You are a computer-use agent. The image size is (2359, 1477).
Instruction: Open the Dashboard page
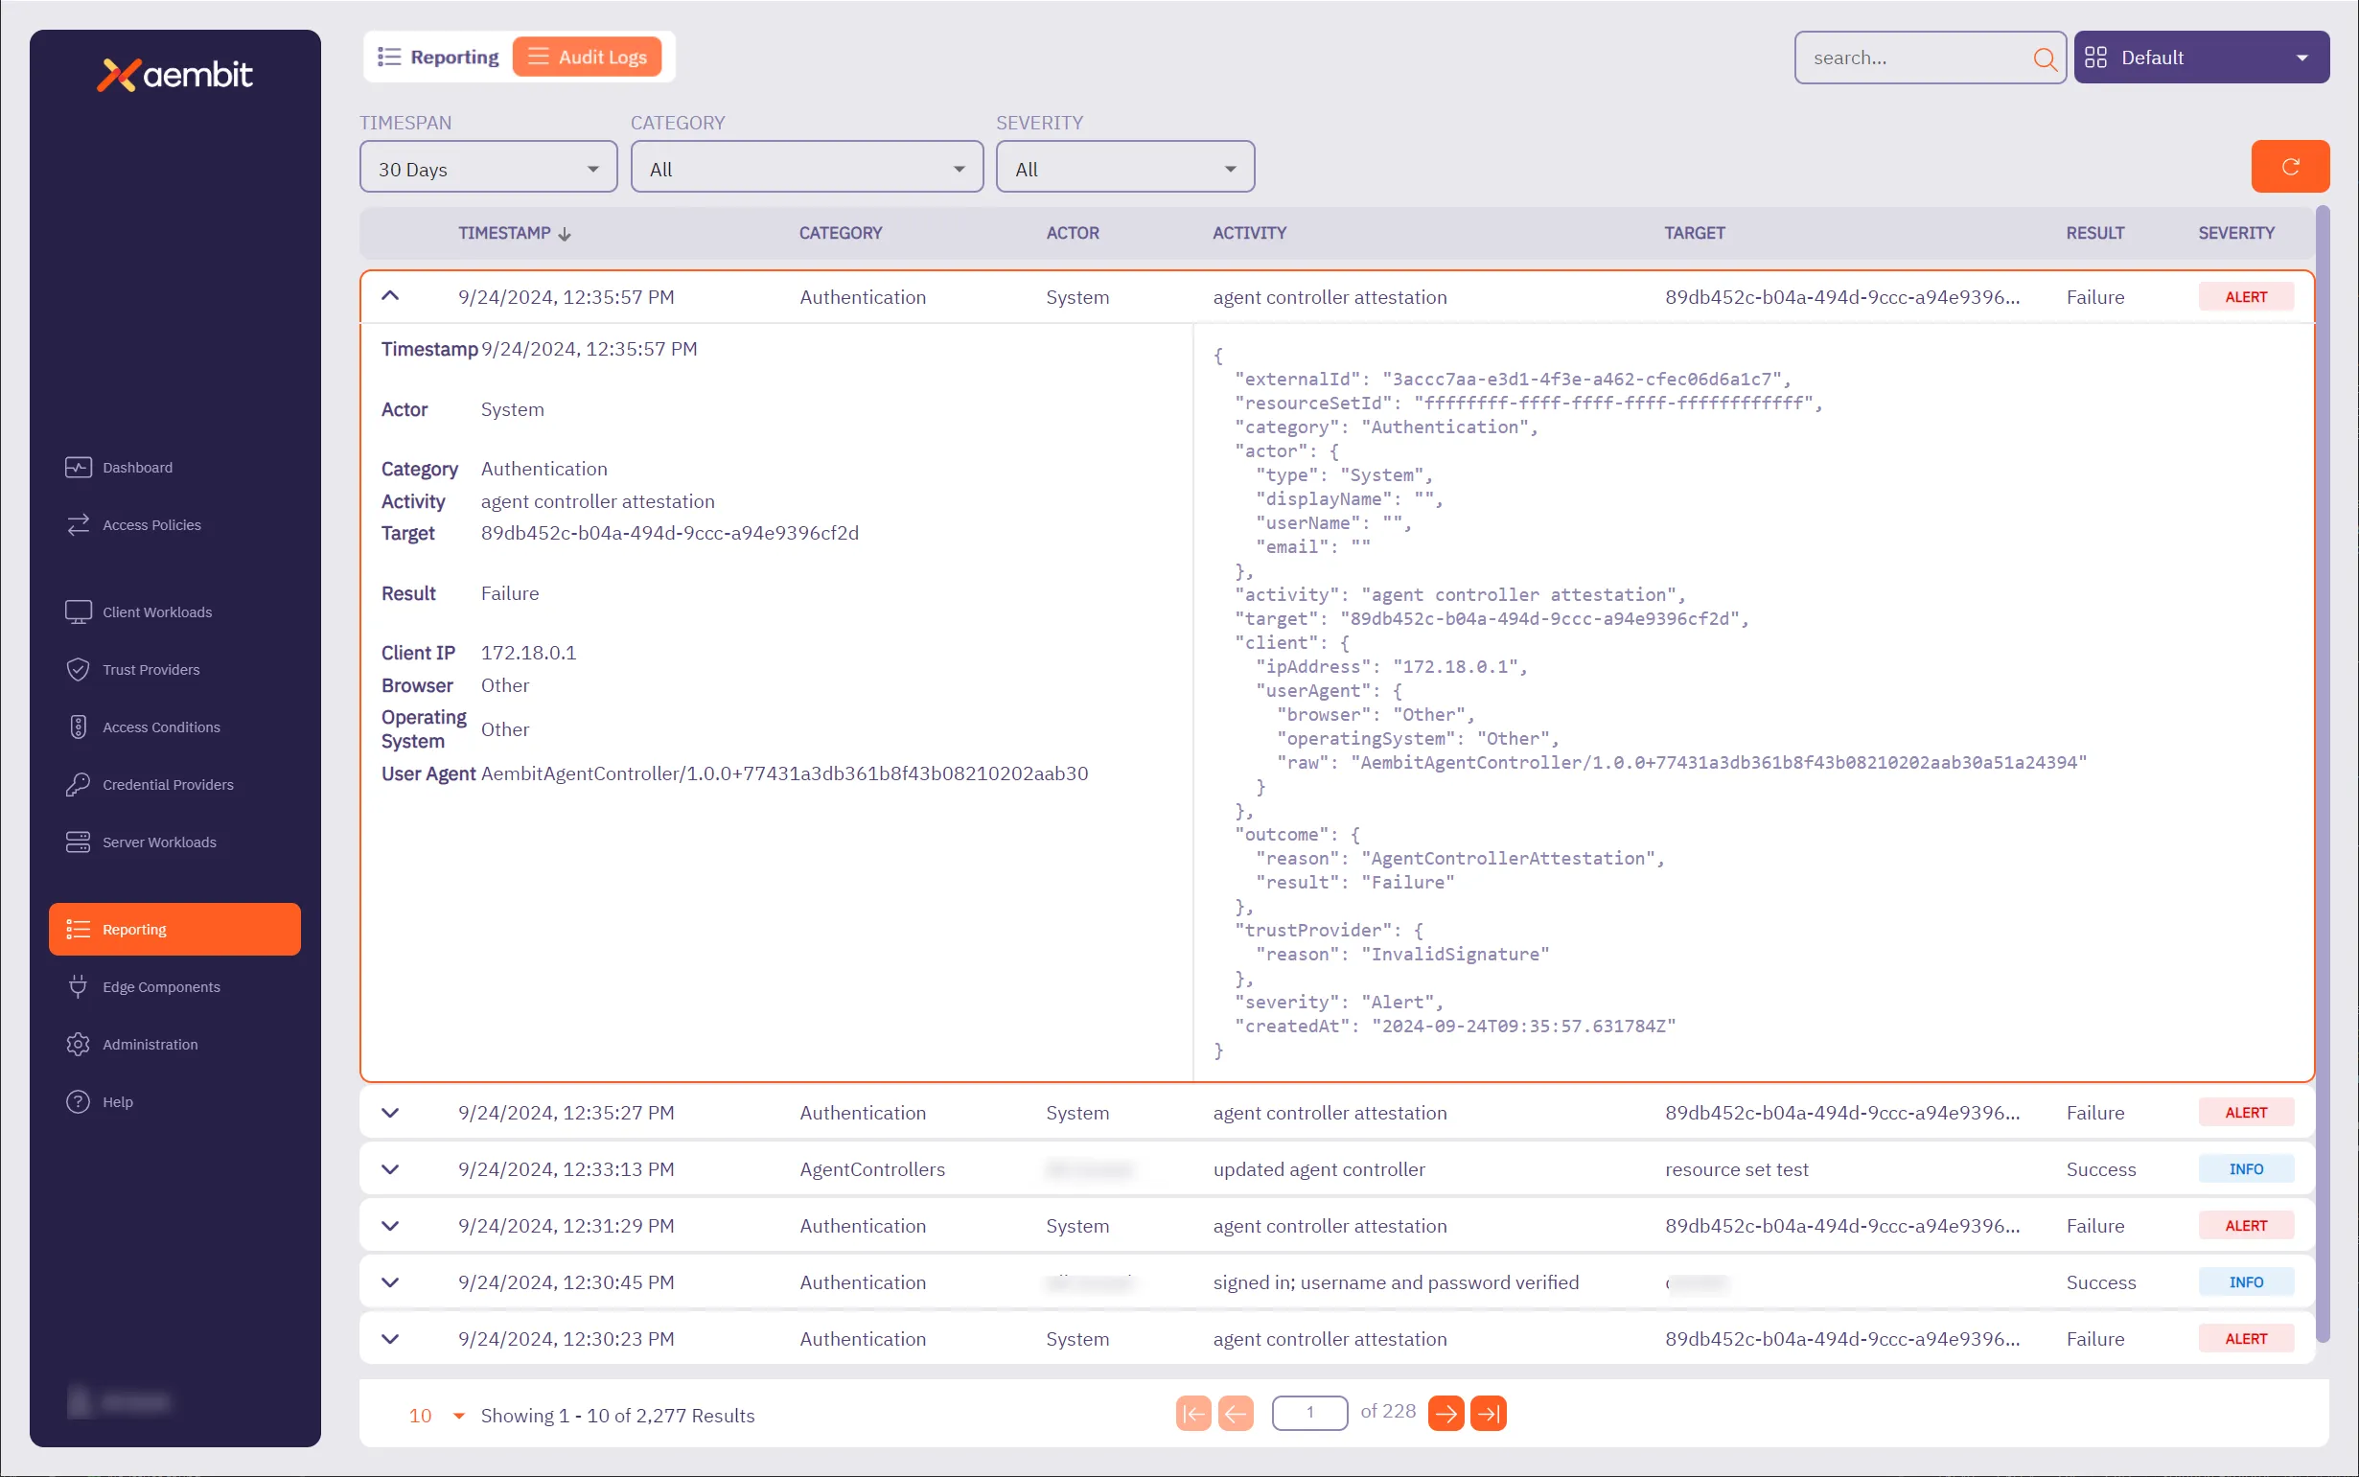(136, 467)
